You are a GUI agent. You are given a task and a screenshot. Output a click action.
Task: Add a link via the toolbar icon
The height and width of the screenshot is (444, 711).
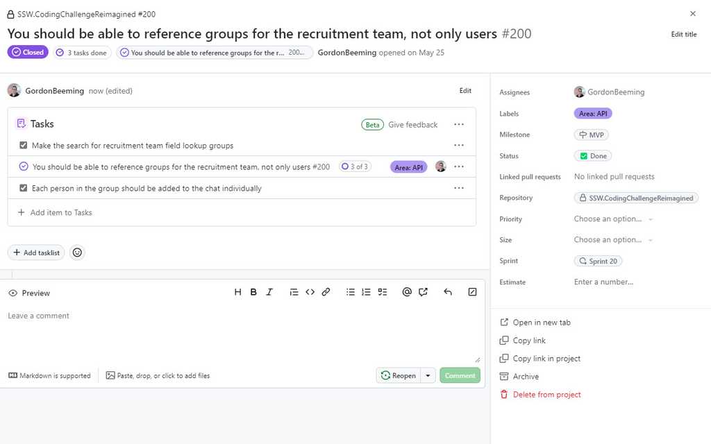(x=326, y=292)
